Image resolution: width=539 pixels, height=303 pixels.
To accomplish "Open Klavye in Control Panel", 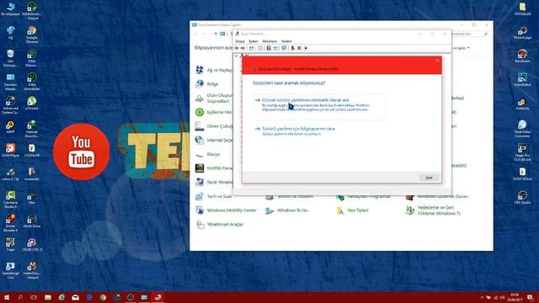I will (207, 154).
